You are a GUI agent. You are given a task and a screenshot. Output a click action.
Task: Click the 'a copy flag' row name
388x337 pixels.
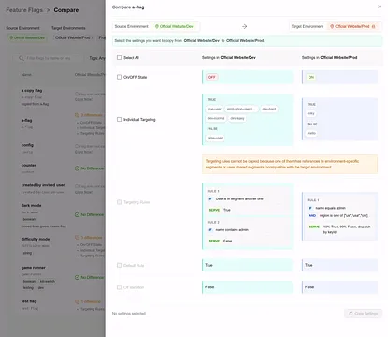click(x=32, y=90)
